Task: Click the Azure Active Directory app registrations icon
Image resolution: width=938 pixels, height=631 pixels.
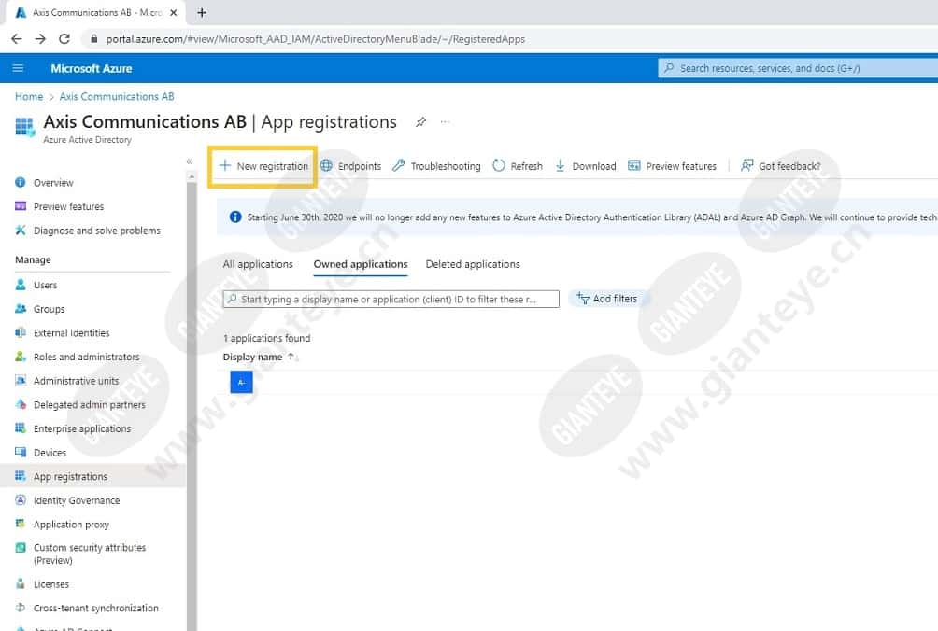Action: [x=24, y=127]
